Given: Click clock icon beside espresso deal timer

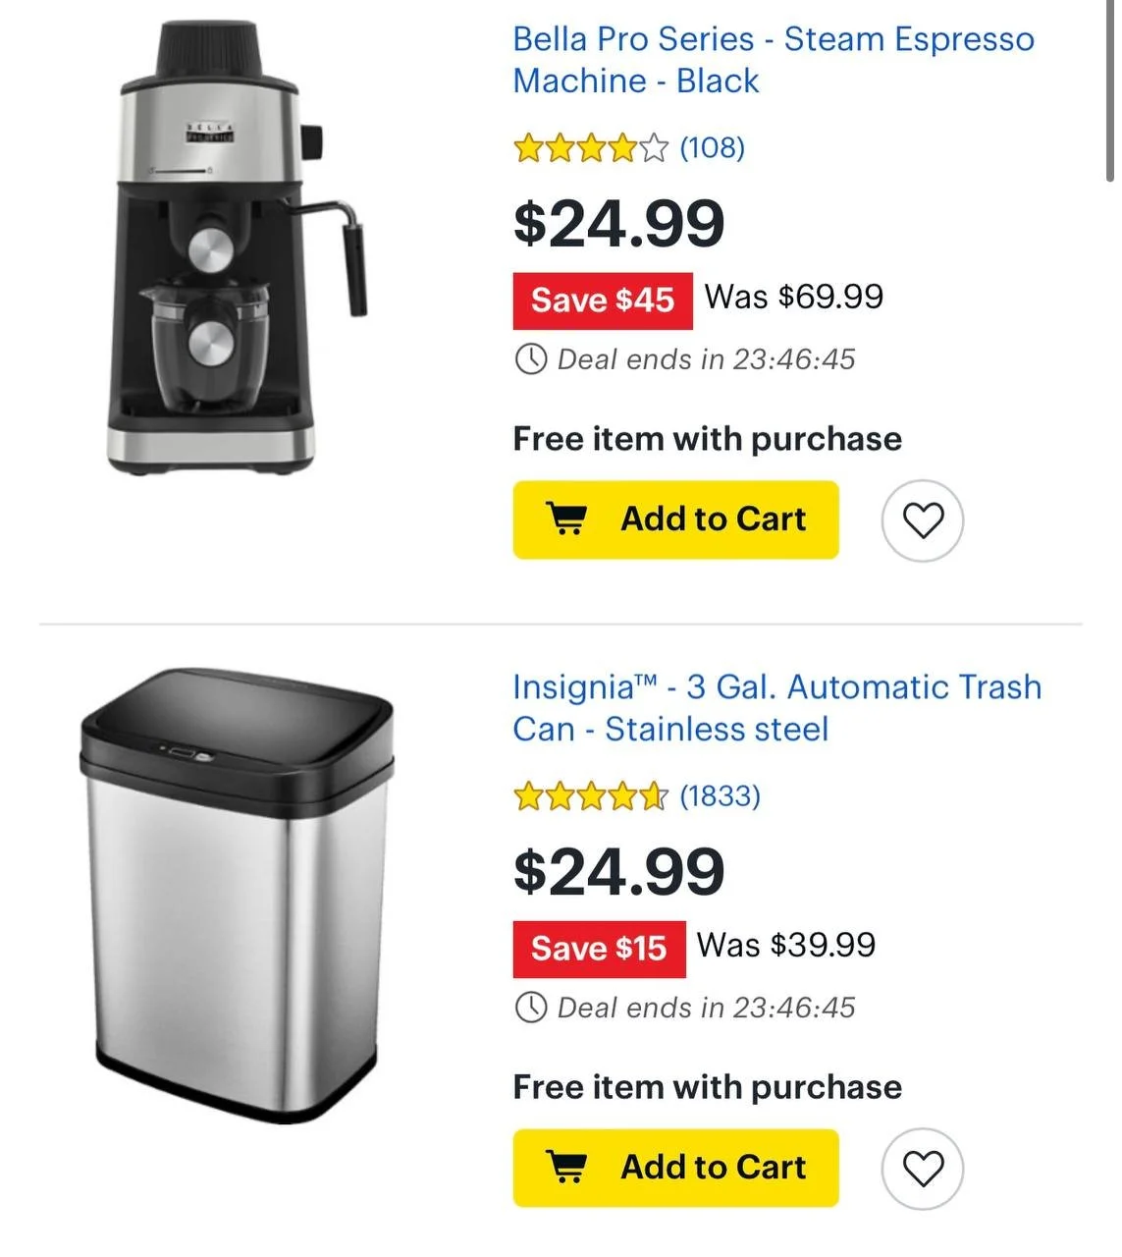Looking at the screenshot, I should (530, 359).
